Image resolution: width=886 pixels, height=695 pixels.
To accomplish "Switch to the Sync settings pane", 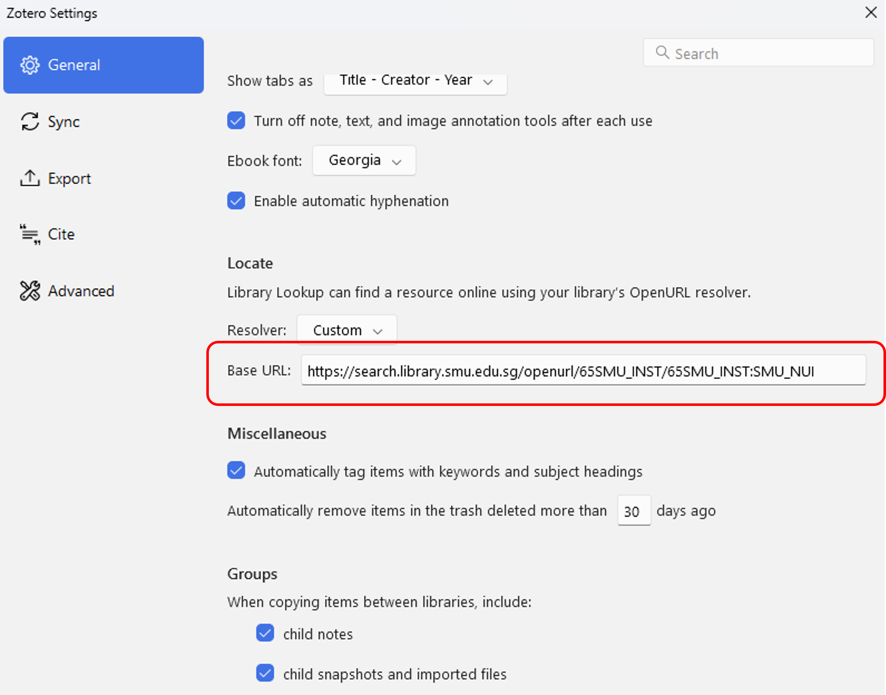I will click(x=104, y=122).
